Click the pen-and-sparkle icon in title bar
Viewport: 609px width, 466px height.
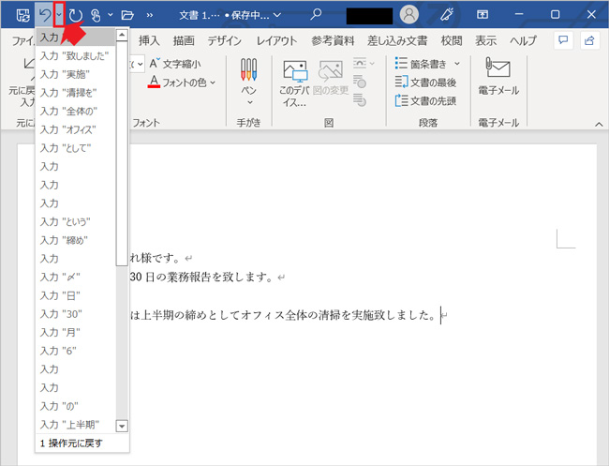pos(447,15)
